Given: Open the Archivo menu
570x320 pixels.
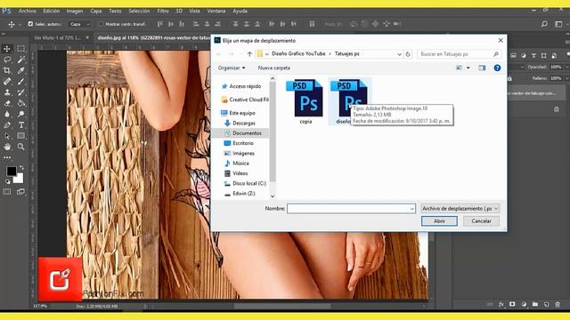Looking at the screenshot, I should pos(28,11).
